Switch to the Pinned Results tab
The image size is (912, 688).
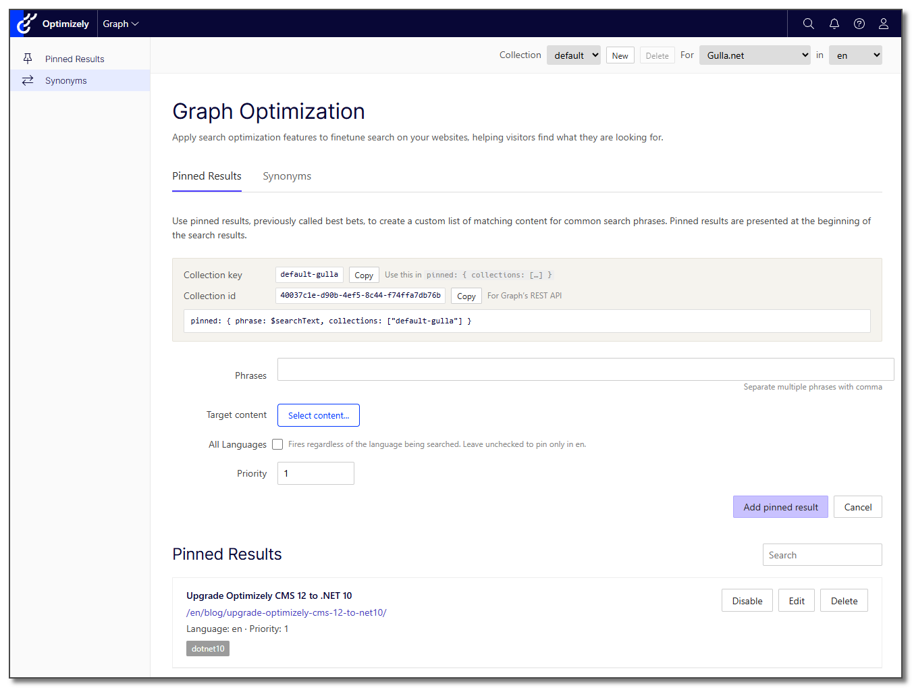coord(207,176)
